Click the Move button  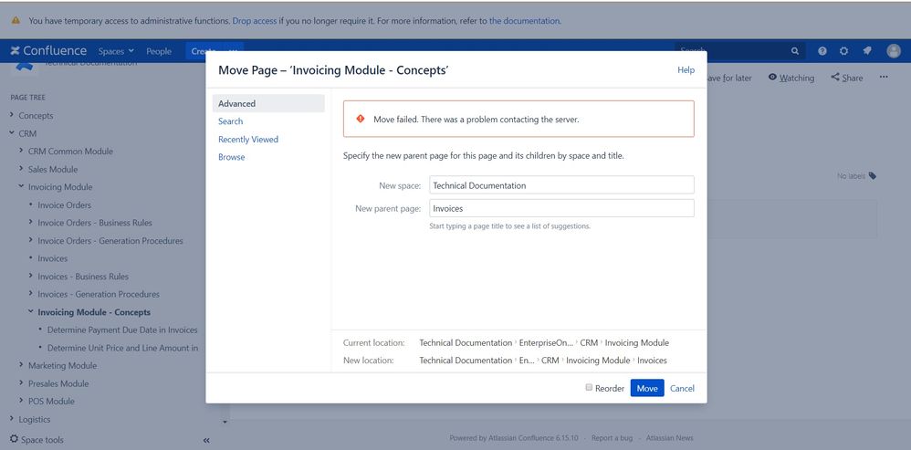[x=646, y=388]
